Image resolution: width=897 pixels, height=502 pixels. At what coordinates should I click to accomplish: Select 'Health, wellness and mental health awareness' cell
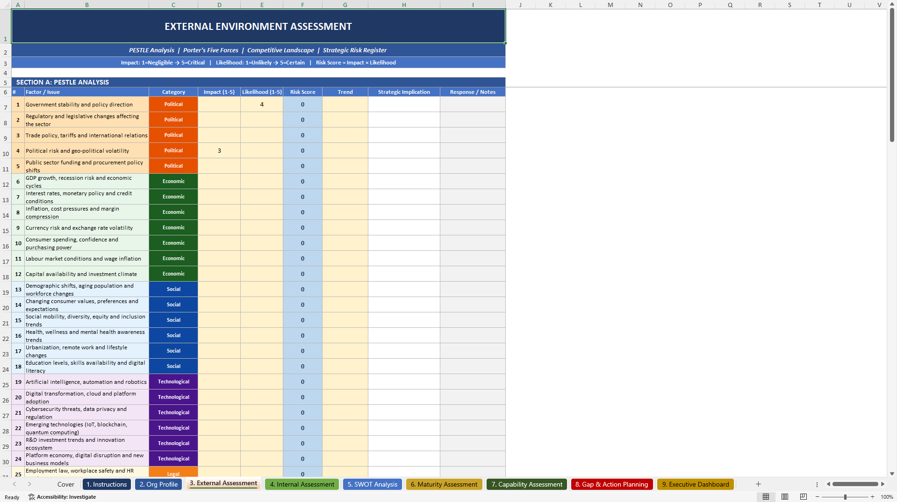pos(86,335)
